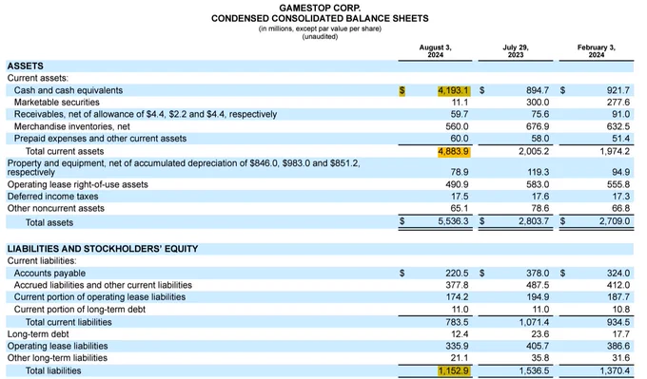The image size is (647, 379).
Task: Click Current portion of long-term debt label
Action: 80,310
